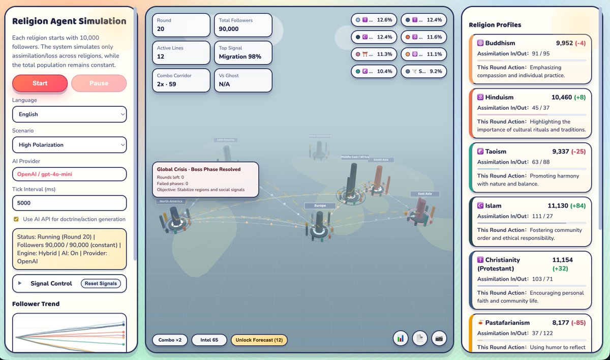Click the East Asia region label
This screenshot has width=610, height=360.
pyautogui.click(x=425, y=194)
